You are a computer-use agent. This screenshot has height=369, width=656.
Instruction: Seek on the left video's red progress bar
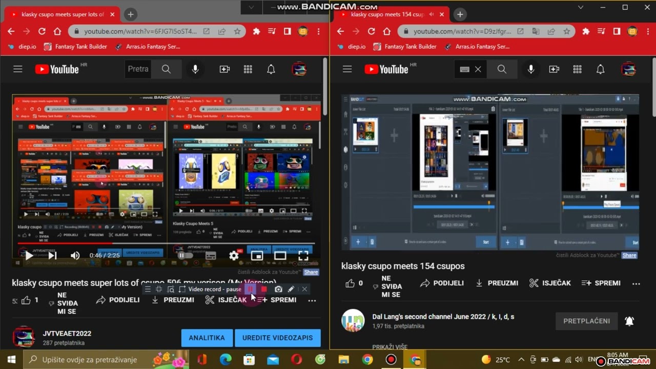tap(167, 243)
